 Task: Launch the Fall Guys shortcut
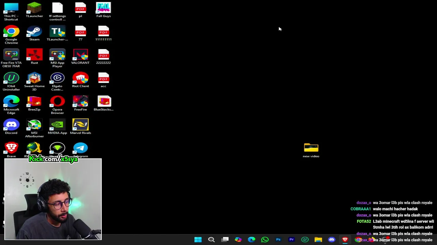click(x=103, y=10)
